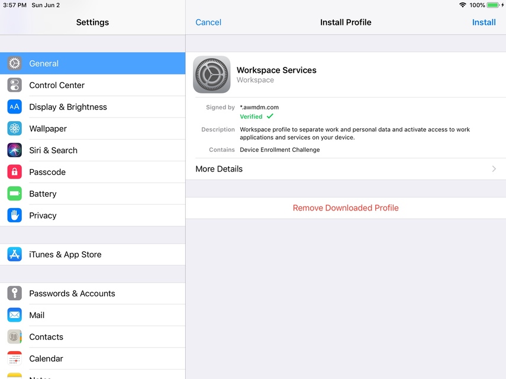Tap the Workspace Services profile icon
This screenshot has width=506, height=379.
[x=212, y=74]
